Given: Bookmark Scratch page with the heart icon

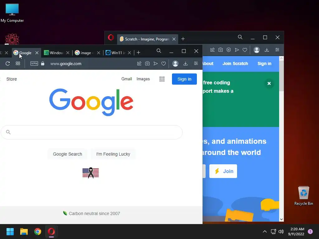Looking at the screenshot, I should tap(245, 50).
